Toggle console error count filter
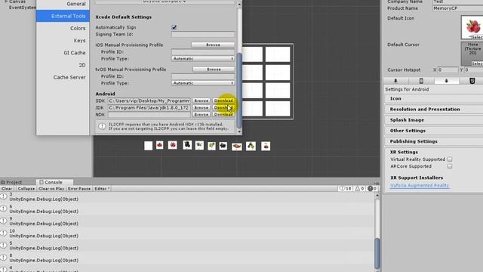The width and height of the screenshot is (483, 272). click(372, 188)
